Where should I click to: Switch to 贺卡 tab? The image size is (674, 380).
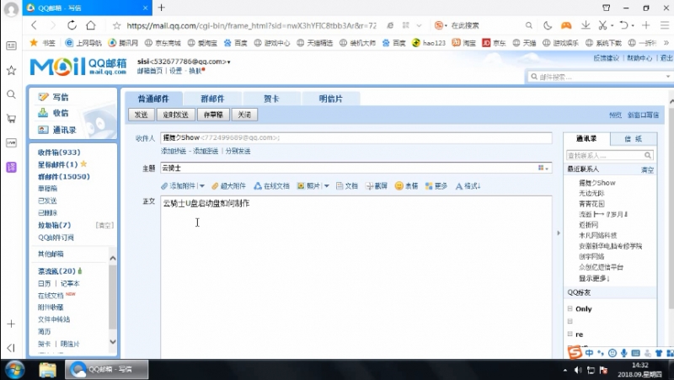(271, 99)
